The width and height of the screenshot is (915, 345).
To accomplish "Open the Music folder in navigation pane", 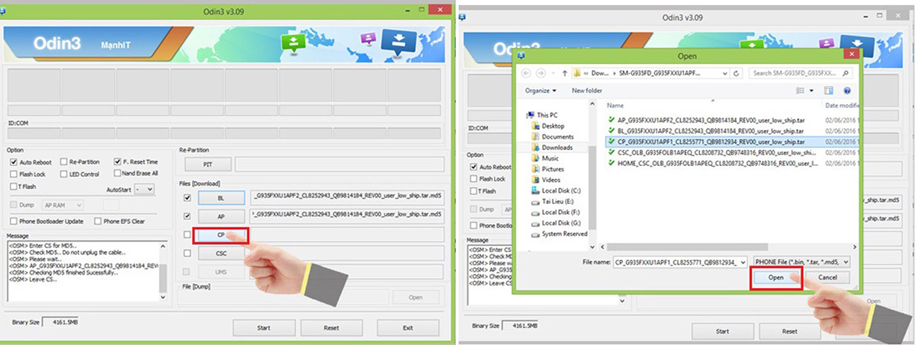I will coord(544,158).
